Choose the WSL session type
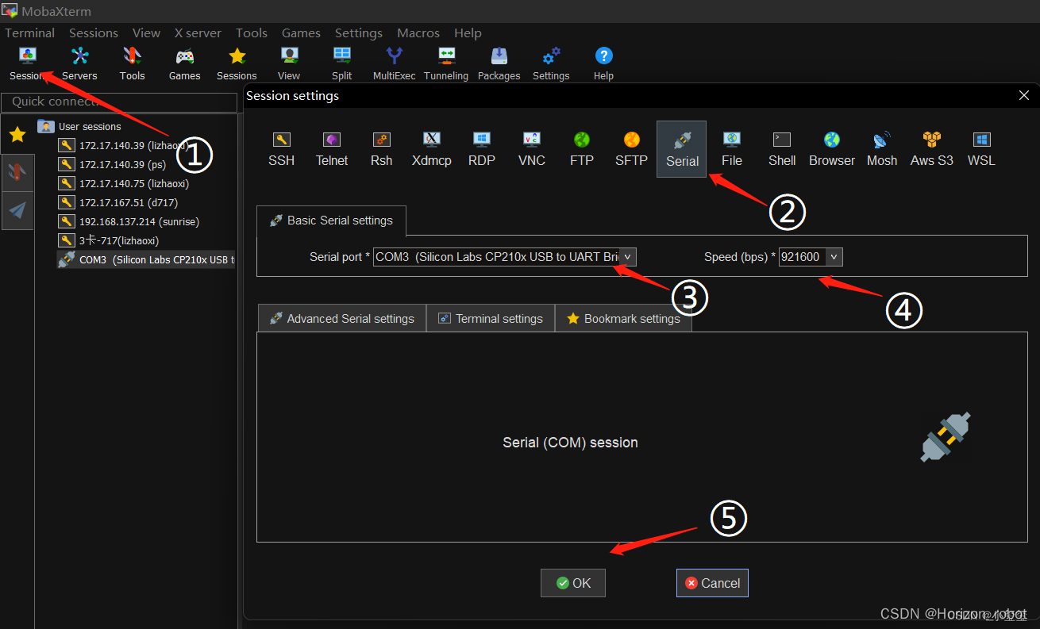The image size is (1040, 629). point(982,149)
